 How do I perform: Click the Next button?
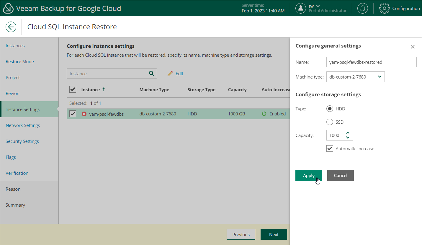[274, 234]
